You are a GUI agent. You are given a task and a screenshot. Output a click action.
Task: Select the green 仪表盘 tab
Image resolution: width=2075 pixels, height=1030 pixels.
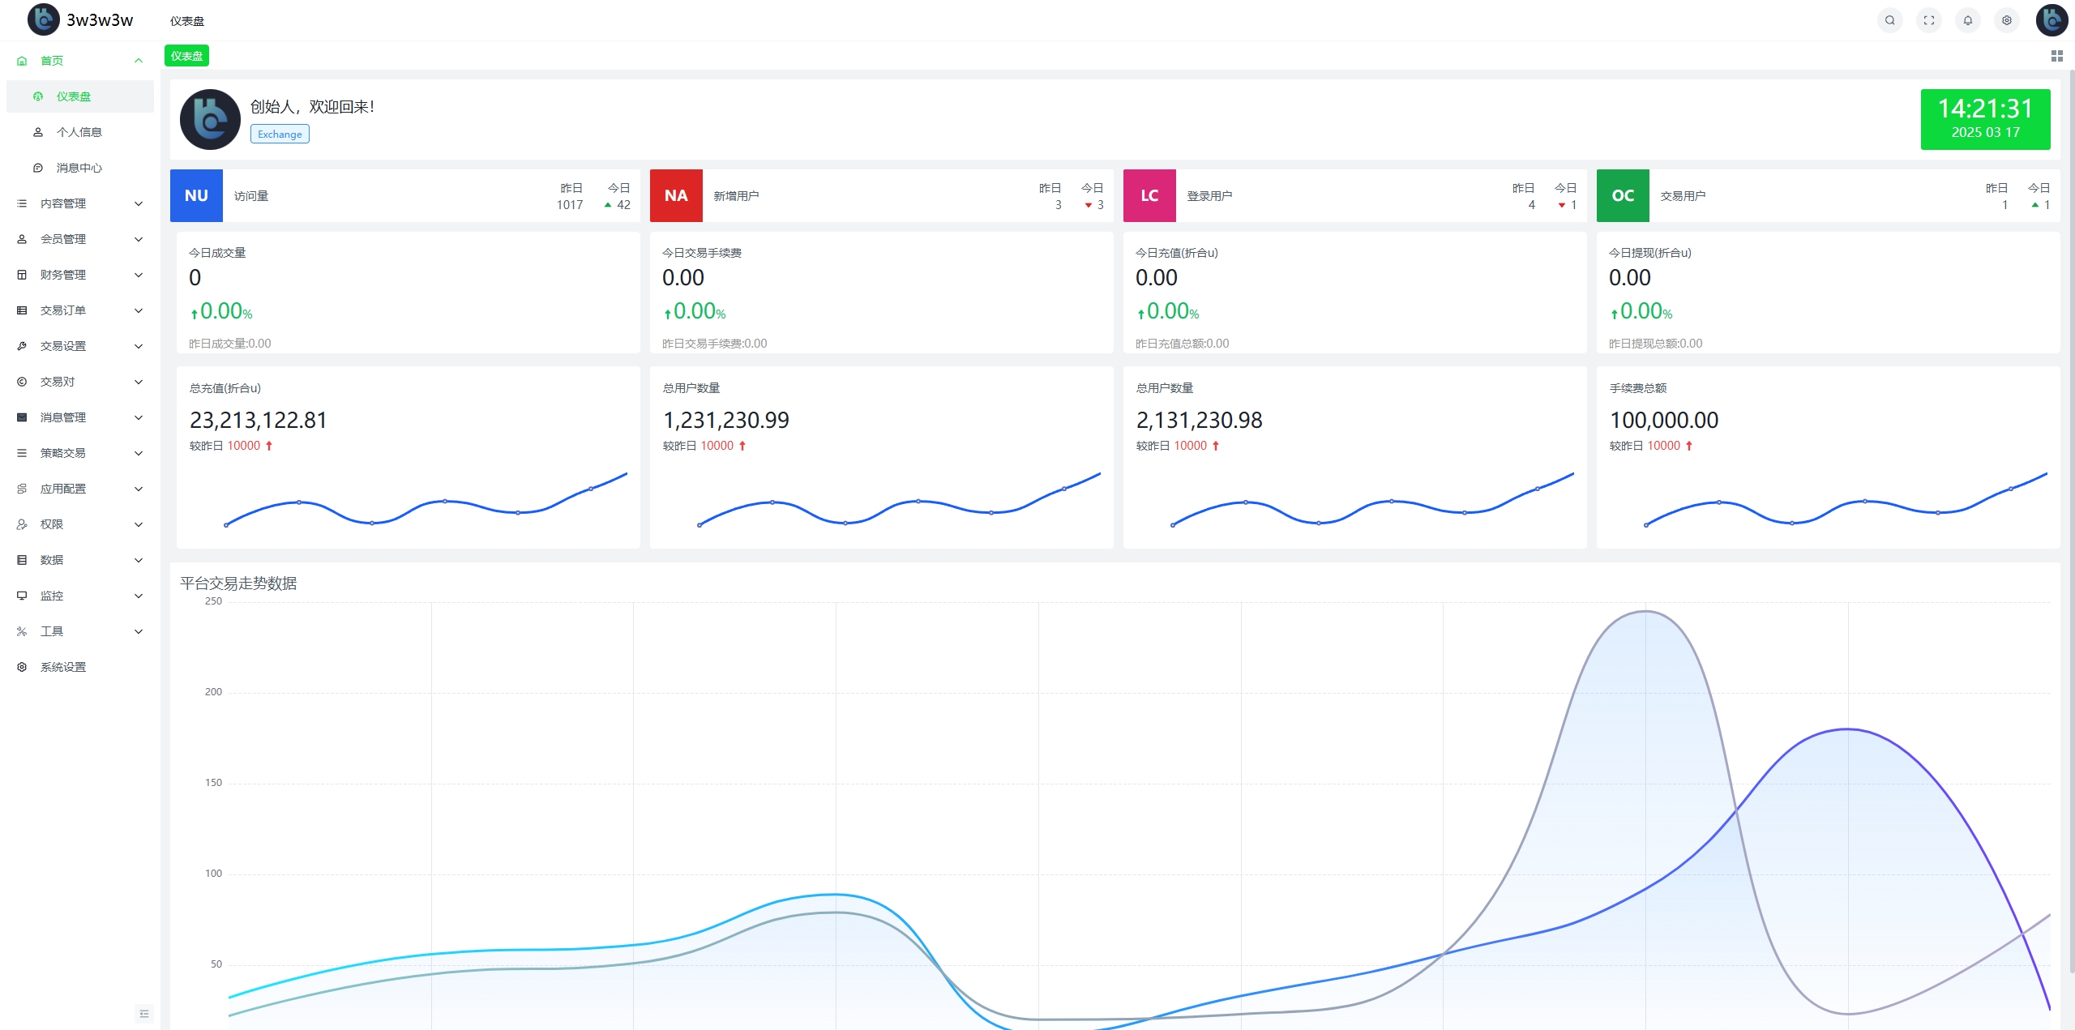point(186,56)
